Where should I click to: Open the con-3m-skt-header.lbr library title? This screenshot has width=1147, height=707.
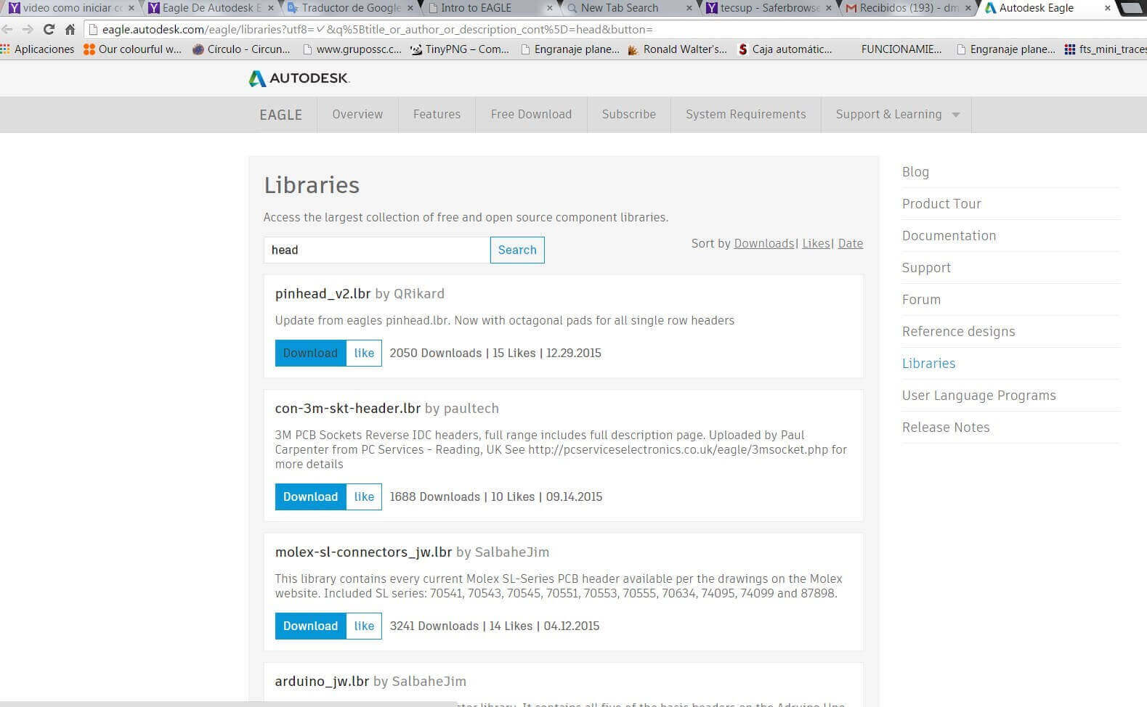348,409
